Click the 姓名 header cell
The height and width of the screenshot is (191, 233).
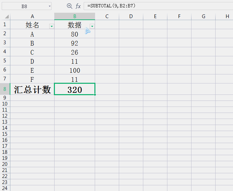32,24
